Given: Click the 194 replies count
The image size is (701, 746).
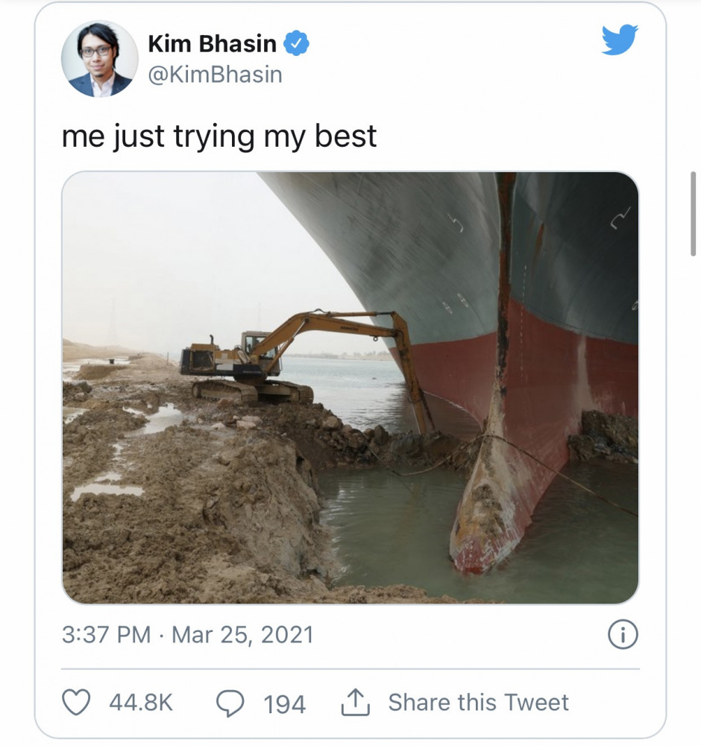Looking at the screenshot, I should pos(284,704).
